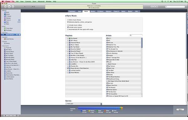Uncheck the Include voice memos checkbox
Image resolution: width=188 pixels, height=120 pixels.
[x=68, y=27]
